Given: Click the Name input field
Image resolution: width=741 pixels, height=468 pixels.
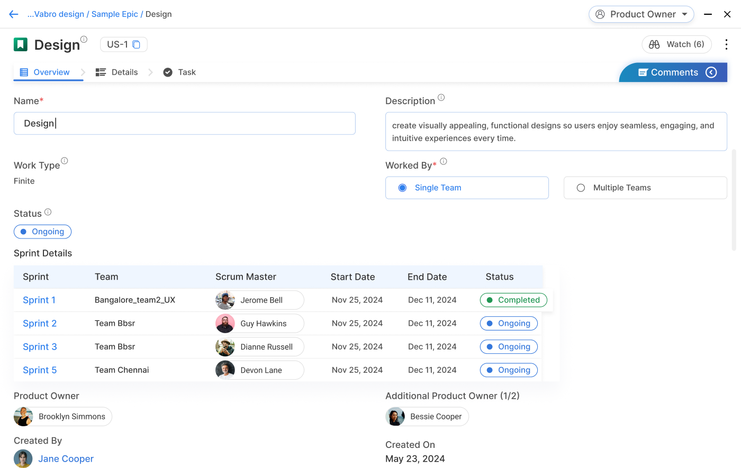Looking at the screenshot, I should pyautogui.click(x=184, y=123).
